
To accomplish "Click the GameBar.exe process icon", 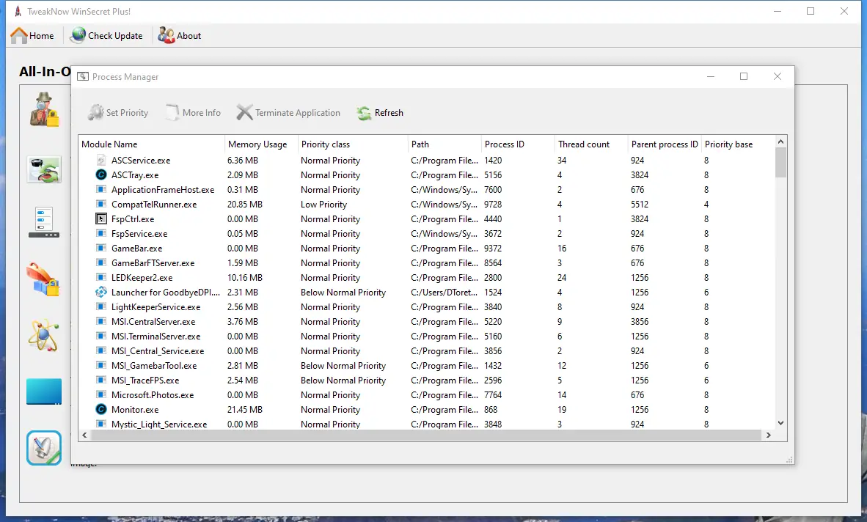I will pos(101,248).
